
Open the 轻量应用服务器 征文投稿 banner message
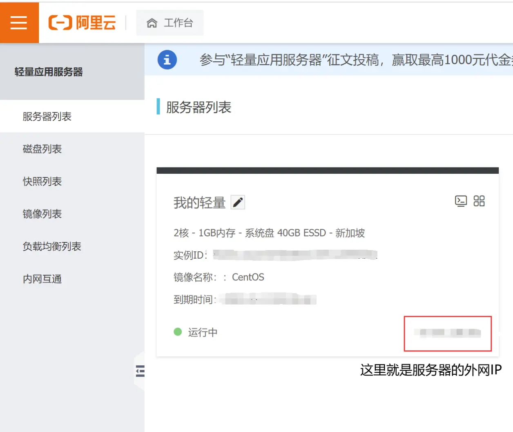coord(356,60)
